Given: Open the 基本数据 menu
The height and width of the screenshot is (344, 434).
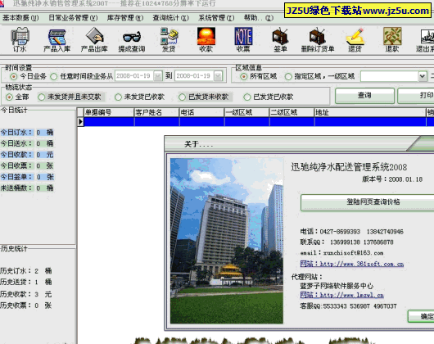Looking at the screenshot, I should (x=20, y=18).
